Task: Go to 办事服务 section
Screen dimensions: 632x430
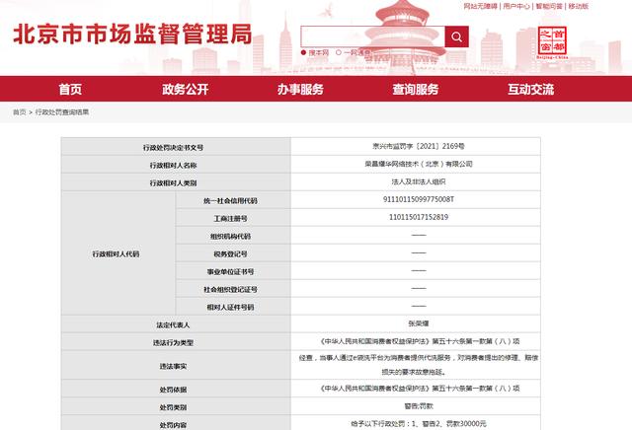Action: [x=300, y=89]
